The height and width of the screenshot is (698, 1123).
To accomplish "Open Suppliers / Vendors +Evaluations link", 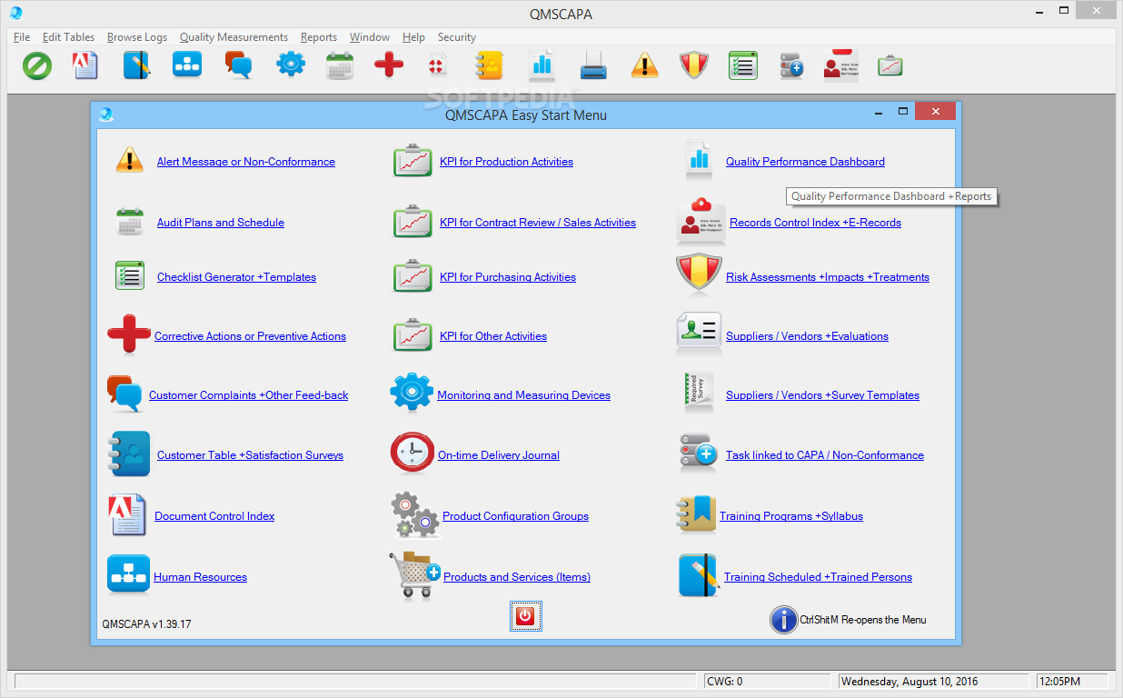I will coord(807,336).
